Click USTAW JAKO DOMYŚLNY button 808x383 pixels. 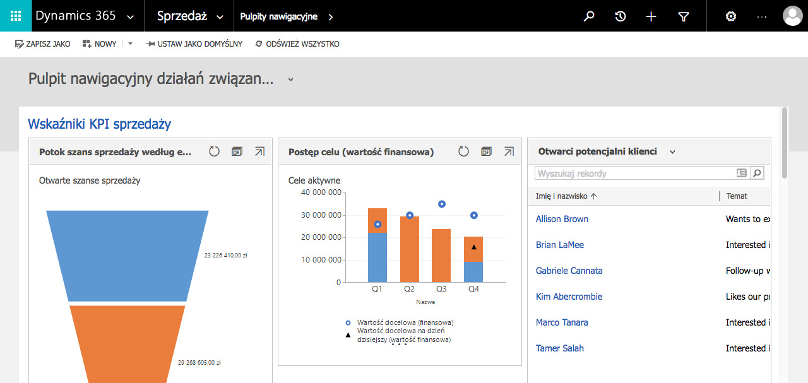194,44
